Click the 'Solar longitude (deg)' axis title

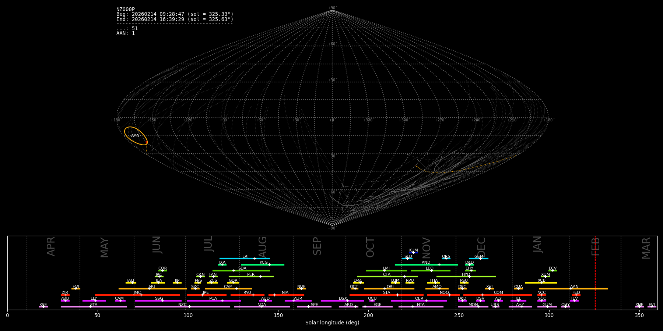[x=332, y=323]
